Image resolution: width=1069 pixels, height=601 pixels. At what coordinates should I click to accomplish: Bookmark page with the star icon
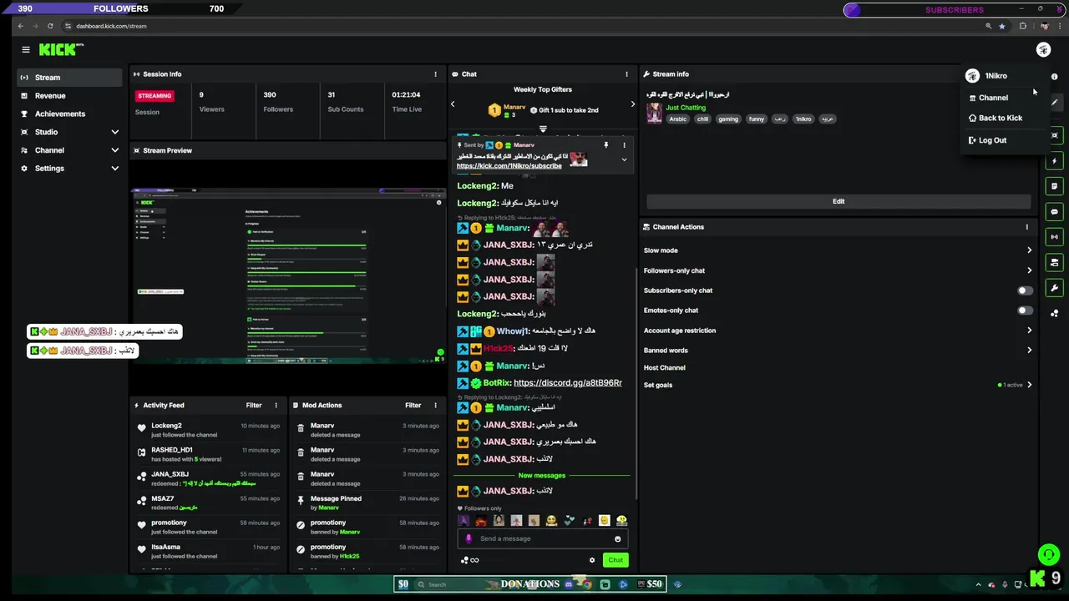(x=1002, y=26)
